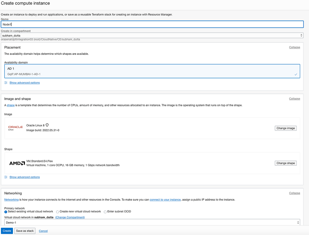Collapse the Image and shape section
This screenshot has height=235, width=309.
tap(294, 99)
